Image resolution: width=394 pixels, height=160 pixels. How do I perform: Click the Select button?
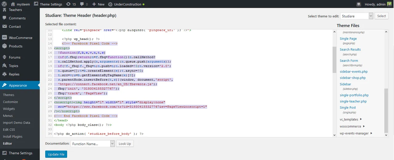[x=381, y=16]
